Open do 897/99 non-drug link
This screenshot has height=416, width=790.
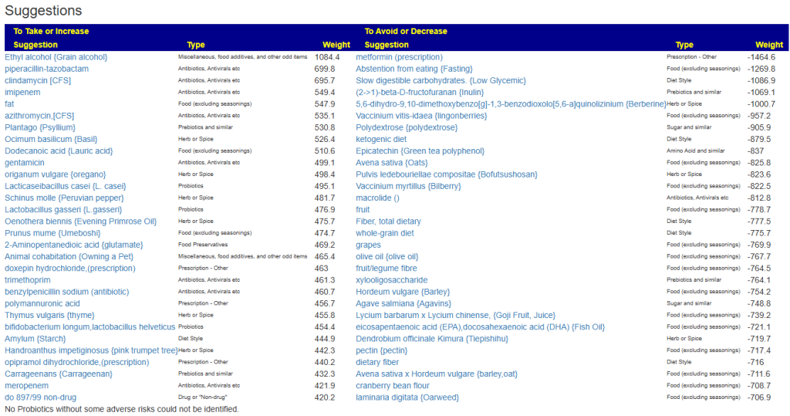pos(40,397)
